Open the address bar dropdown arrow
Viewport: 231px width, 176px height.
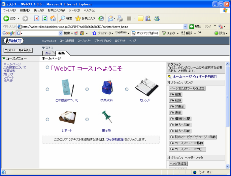coord(185,27)
